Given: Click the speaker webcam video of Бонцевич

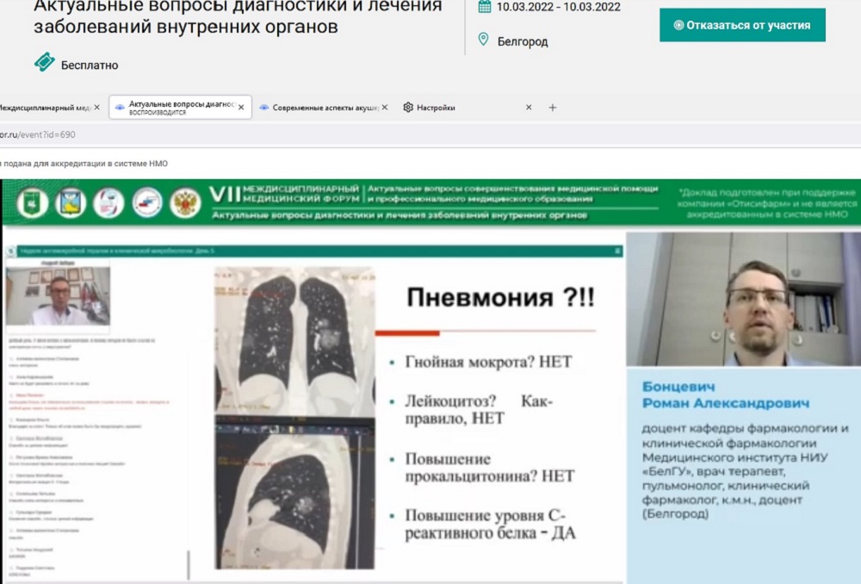Looking at the screenshot, I should [x=743, y=299].
